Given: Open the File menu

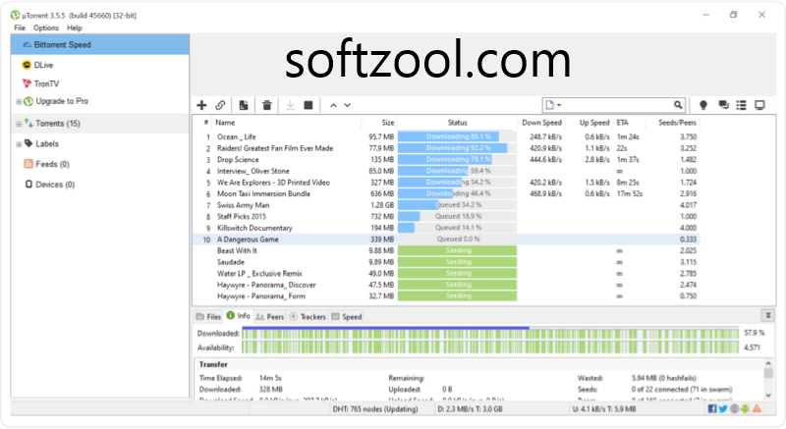Looking at the screenshot, I should (x=20, y=27).
